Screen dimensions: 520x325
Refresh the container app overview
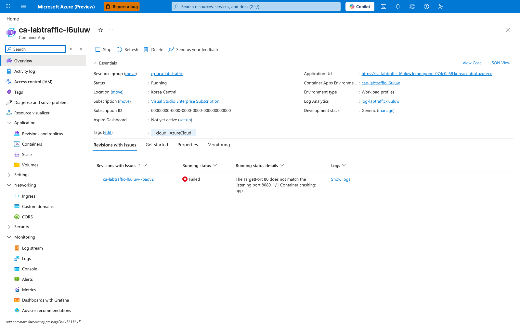(127, 49)
